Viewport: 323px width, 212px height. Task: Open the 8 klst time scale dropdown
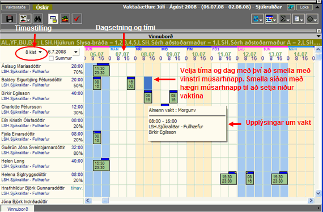tap(33, 52)
